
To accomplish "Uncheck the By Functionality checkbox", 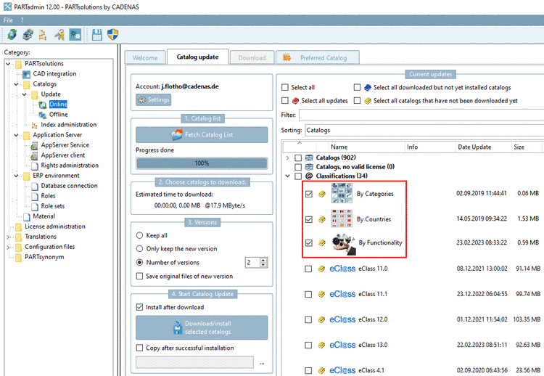I will pos(309,242).
